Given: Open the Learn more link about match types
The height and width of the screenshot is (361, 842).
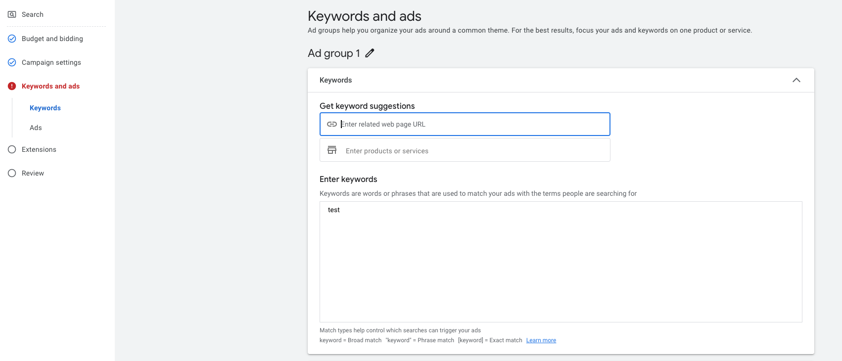Looking at the screenshot, I should pyautogui.click(x=541, y=340).
